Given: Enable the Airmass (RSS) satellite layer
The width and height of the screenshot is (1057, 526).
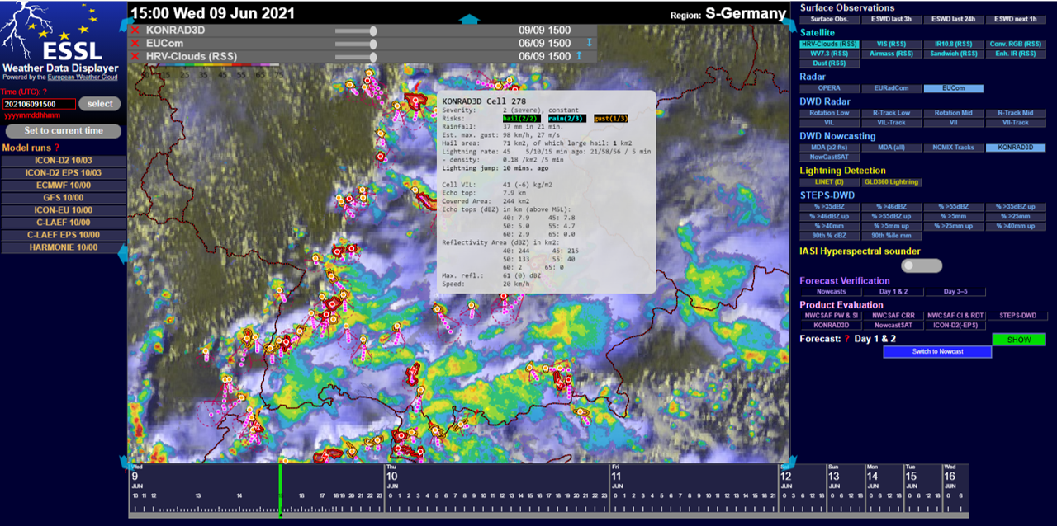Looking at the screenshot, I should tap(891, 54).
